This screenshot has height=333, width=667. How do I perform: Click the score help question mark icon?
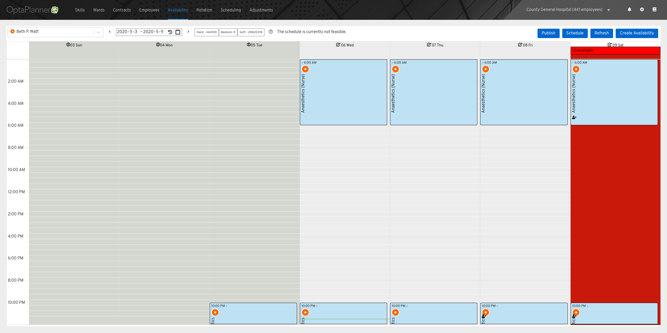click(271, 32)
